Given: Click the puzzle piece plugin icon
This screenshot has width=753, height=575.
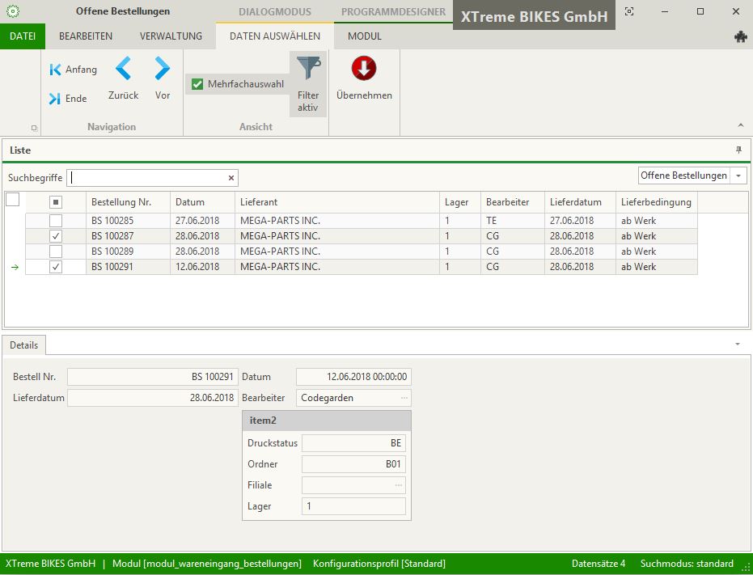Looking at the screenshot, I should click(x=740, y=36).
